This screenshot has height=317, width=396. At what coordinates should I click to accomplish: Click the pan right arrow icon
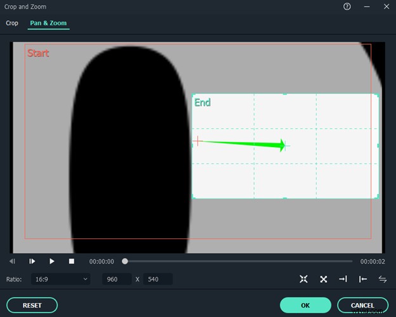(343, 279)
